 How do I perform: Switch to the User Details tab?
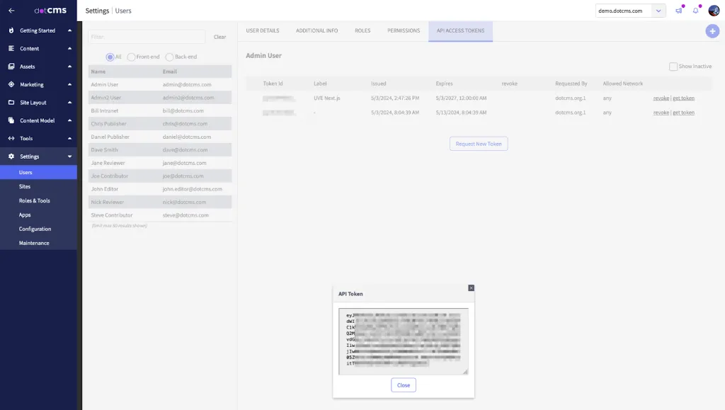262,31
